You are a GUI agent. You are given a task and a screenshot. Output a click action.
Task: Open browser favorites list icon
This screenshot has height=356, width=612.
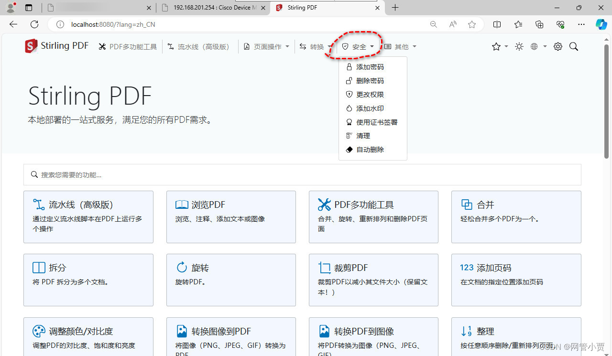(518, 24)
